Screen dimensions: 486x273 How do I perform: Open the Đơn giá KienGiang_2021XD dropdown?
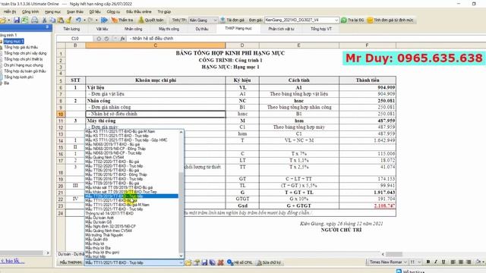click(x=301, y=20)
